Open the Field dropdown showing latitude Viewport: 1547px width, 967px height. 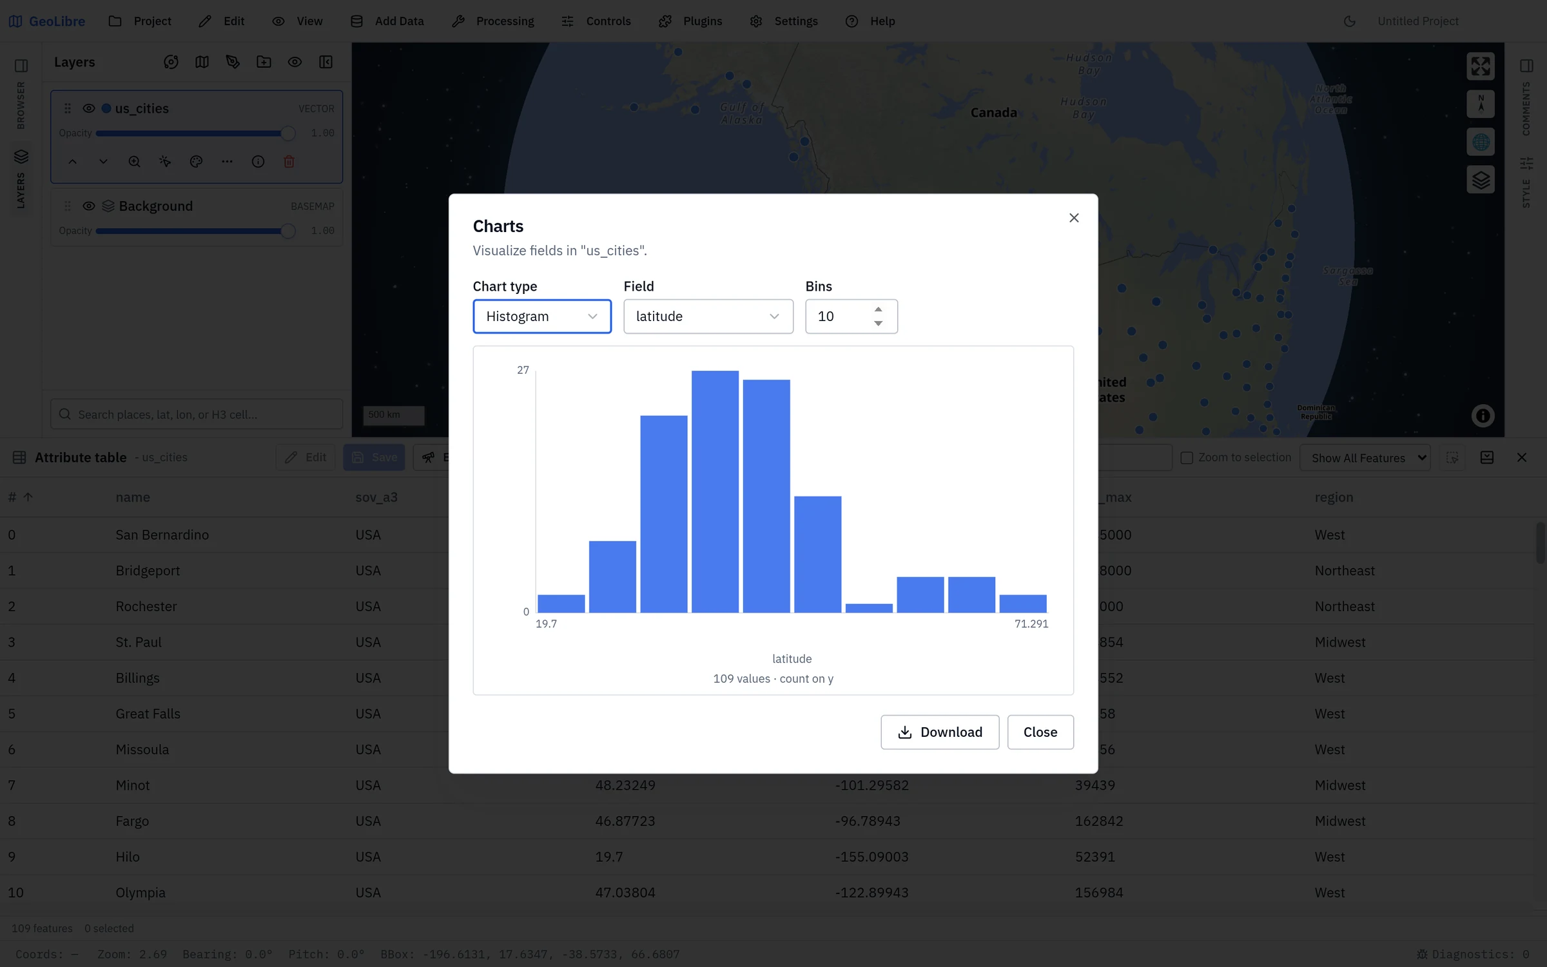[708, 317]
